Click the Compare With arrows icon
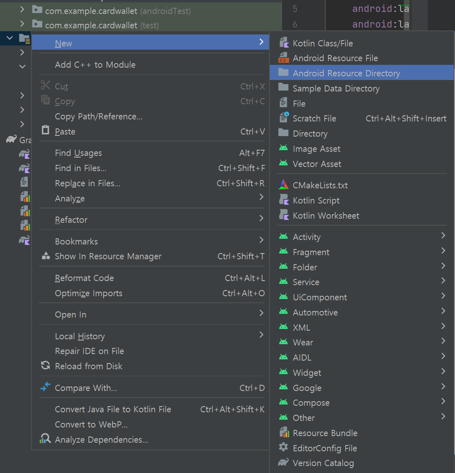 [45, 387]
